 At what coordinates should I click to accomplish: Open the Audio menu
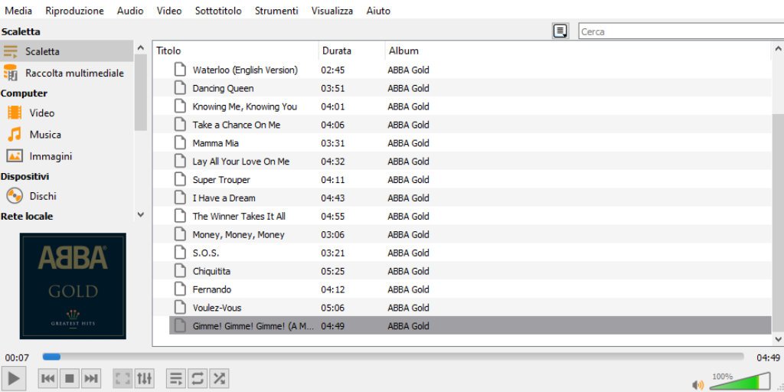pyautogui.click(x=130, y=11)
